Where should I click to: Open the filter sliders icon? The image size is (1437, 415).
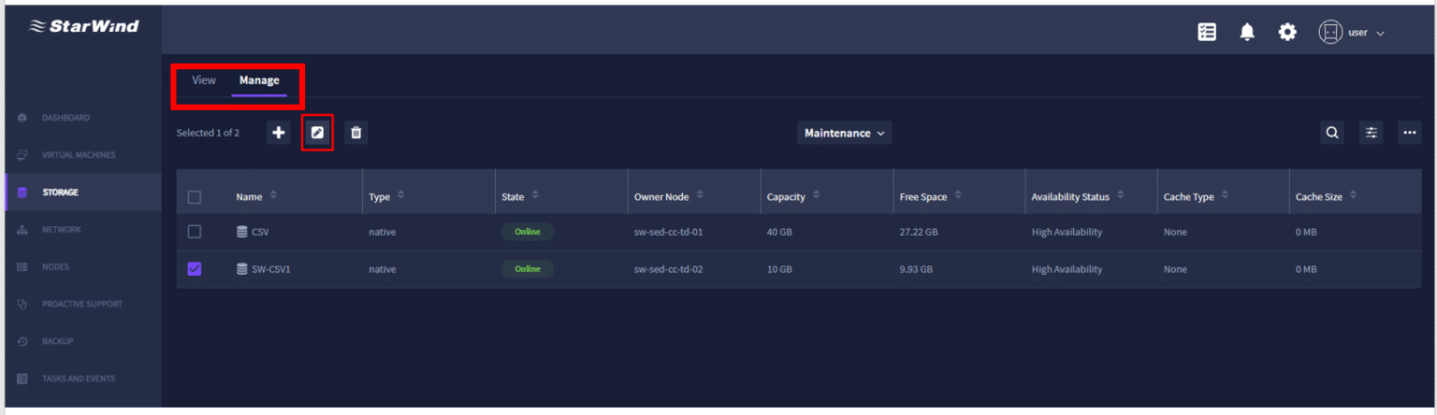(x=1372, y=133)
